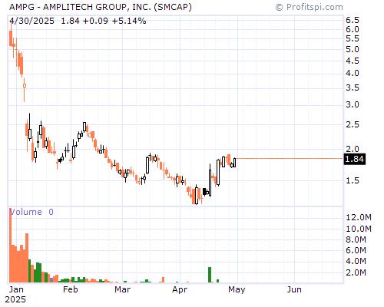Click the 3.0 price axis label
The image size is (384, 307).
pos(353,104)
